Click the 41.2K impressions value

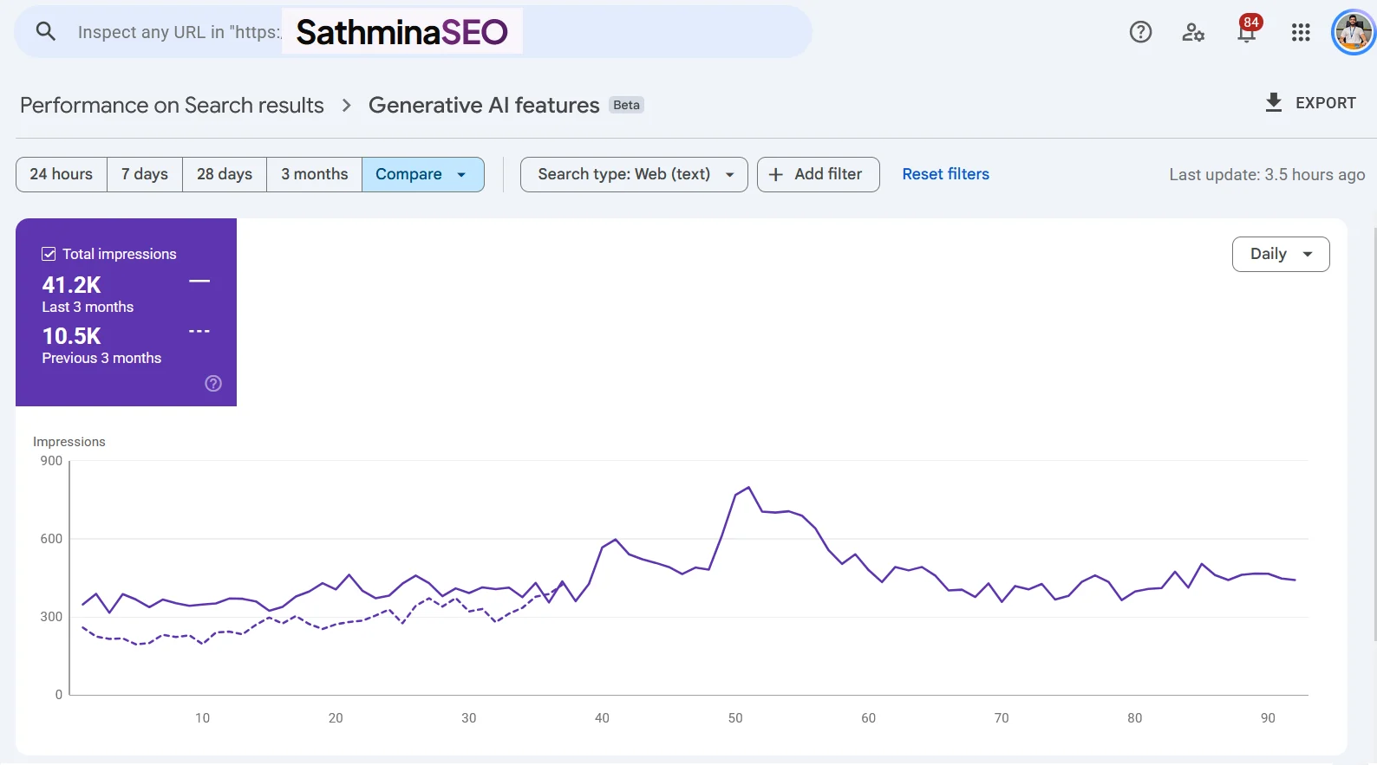click(71, 285)
